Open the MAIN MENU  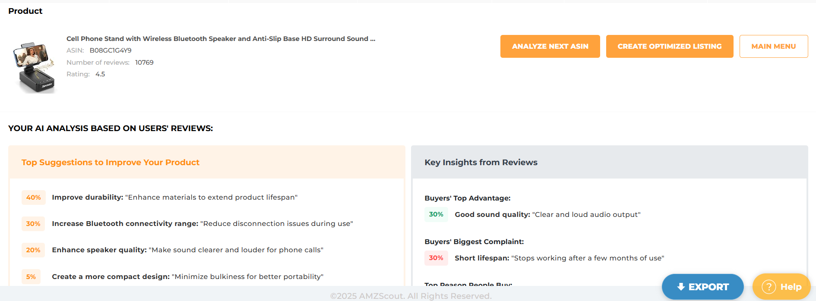(773, 46)
